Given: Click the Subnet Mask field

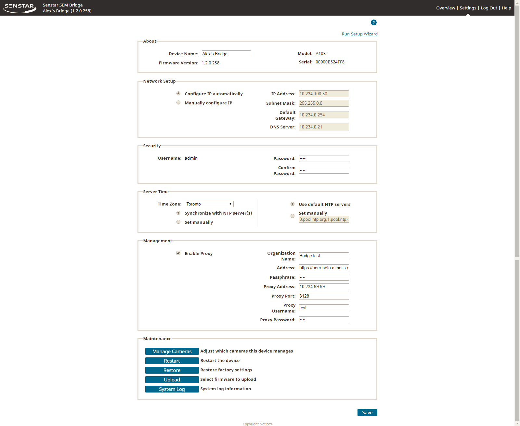Looking at the screenshot, I should tap(324, 103).
